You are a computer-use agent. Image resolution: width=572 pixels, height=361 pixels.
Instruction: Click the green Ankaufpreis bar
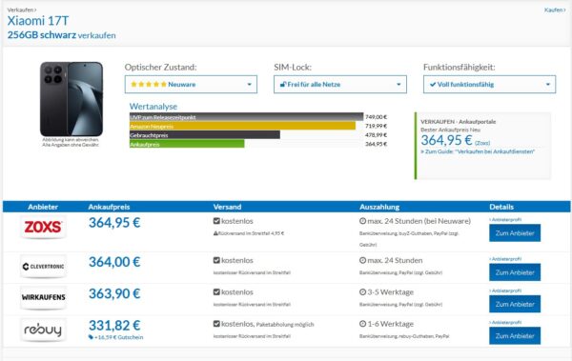pos(187,144)
